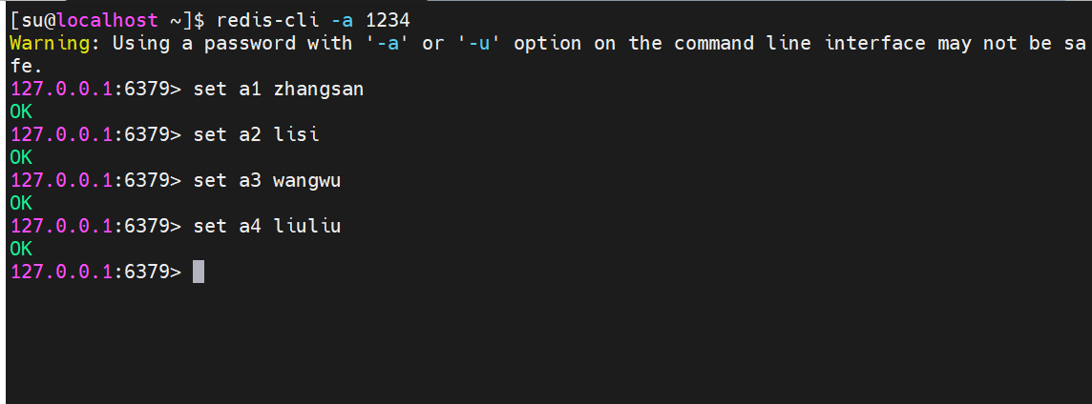The image size is (1092, 404).
Task: Click the yellow Warning word
Action: click(55, 43)
